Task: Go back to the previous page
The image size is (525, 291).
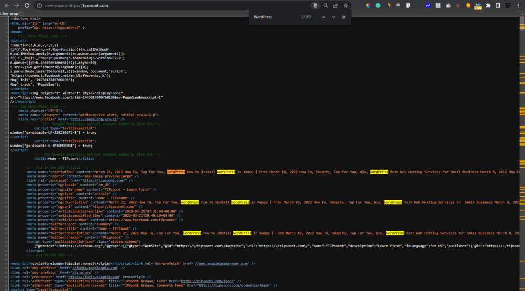Action: (7, 5)
